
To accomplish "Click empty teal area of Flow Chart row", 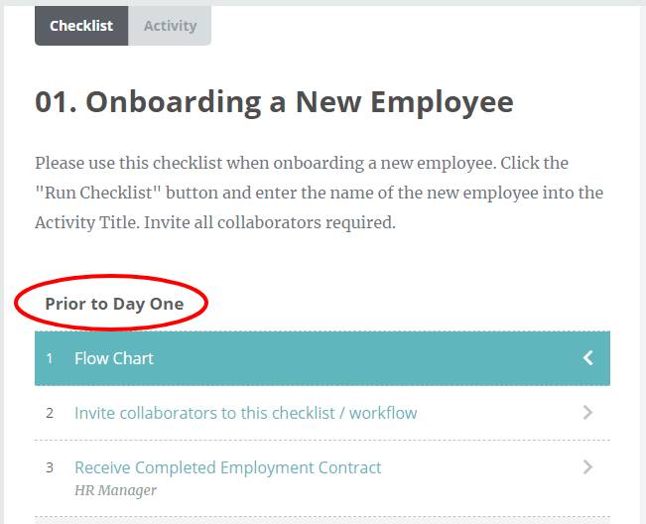I will coord(367,358).
